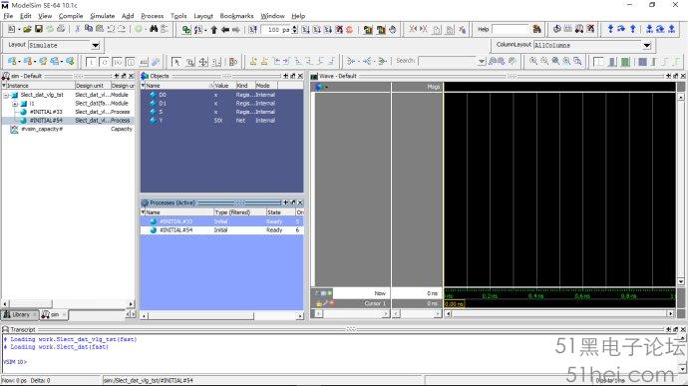
Task: Select signal D1 in Objects panel
Action: click(221, 103)
